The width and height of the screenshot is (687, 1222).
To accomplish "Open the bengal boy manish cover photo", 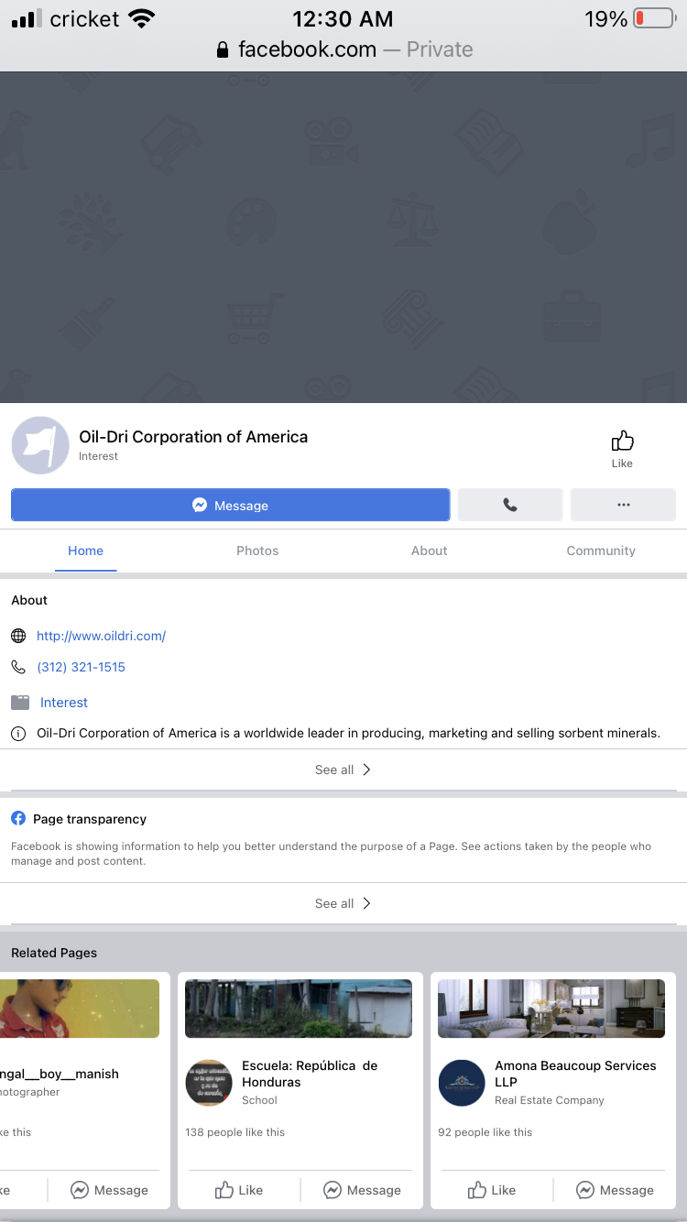I will point(80,1009).
